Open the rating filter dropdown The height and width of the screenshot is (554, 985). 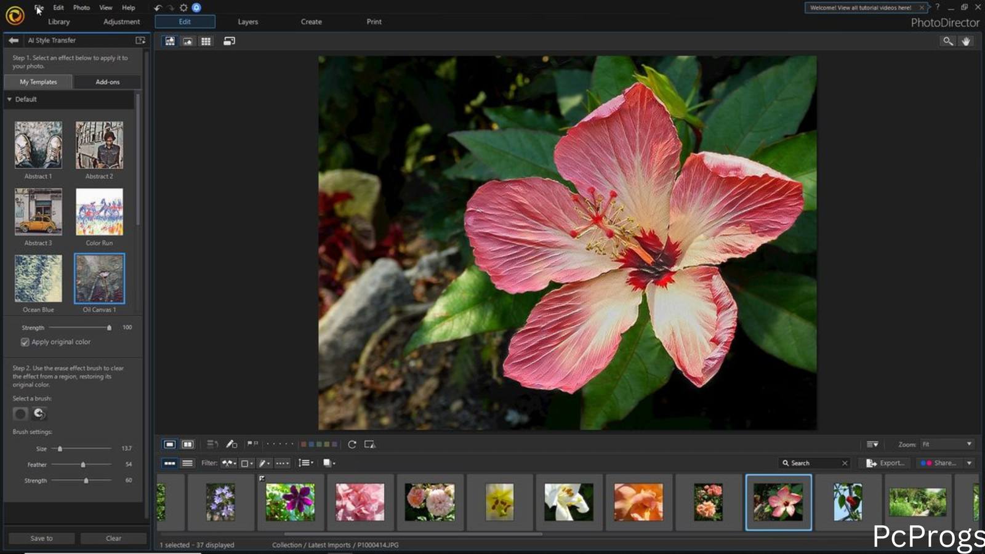click(282, 463)
